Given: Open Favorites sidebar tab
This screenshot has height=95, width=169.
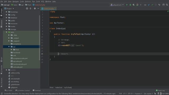Looking at the screenshot, I should tap(1, 70).
